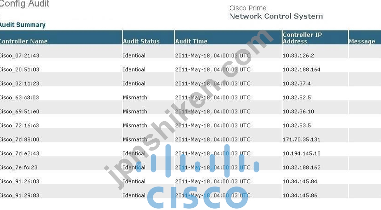
Task: Click Identical status for Cisco_07:21:43
Action: tap(134, 55)
